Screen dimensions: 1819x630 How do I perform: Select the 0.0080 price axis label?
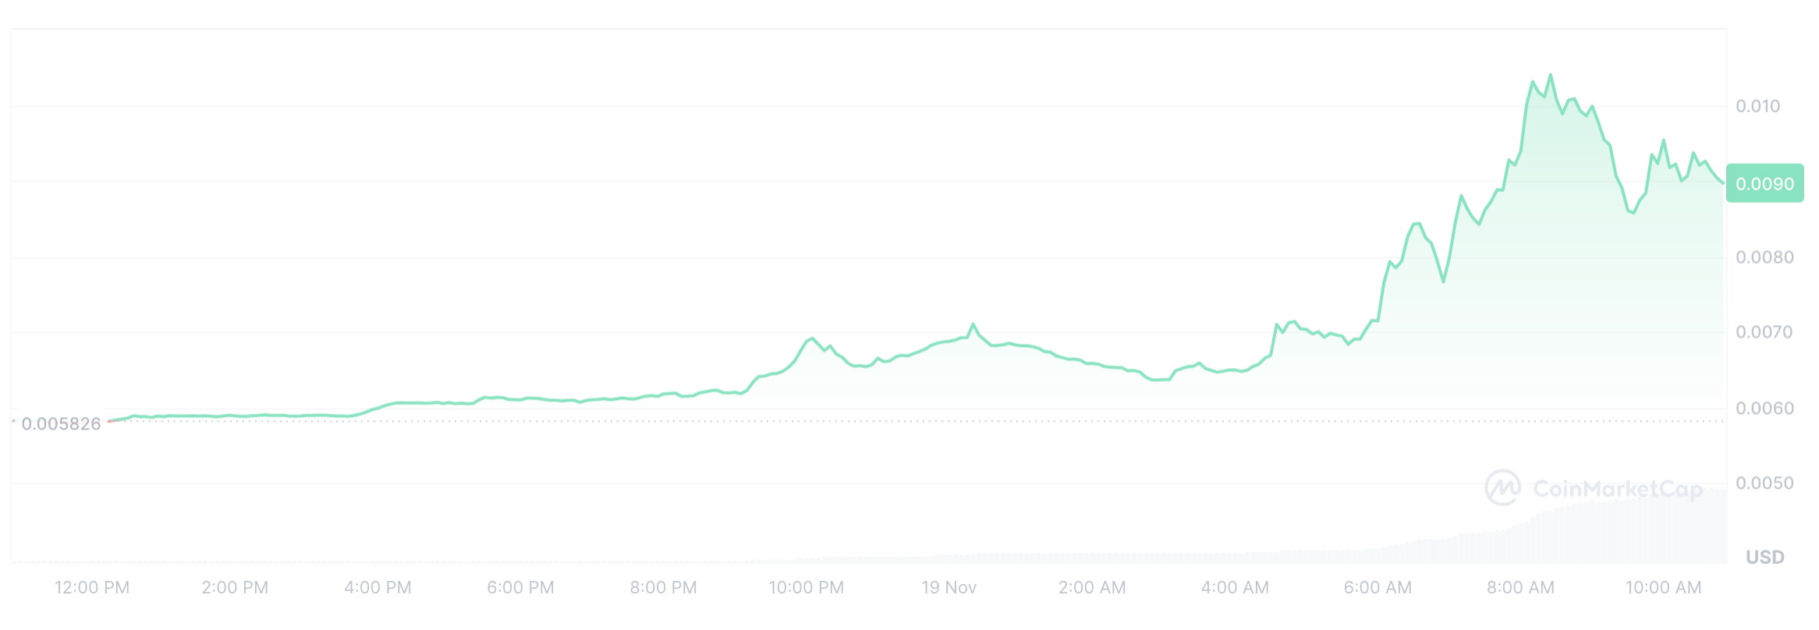1764,257
